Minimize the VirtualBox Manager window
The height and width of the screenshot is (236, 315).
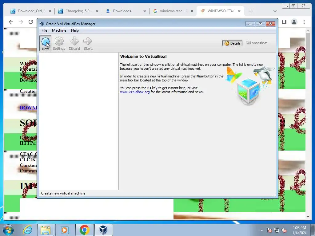pos(250,24)
